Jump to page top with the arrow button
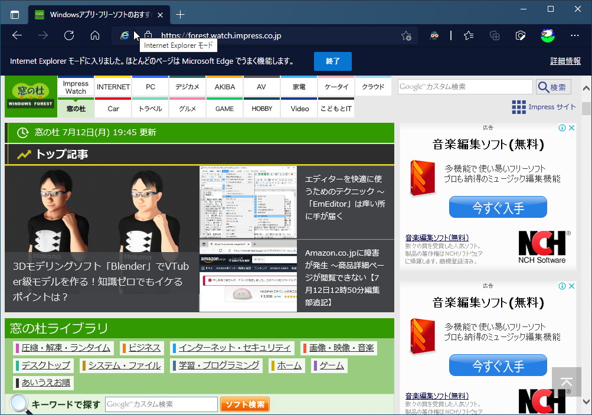This screenshot has width=592, height=415. (566, 382)
